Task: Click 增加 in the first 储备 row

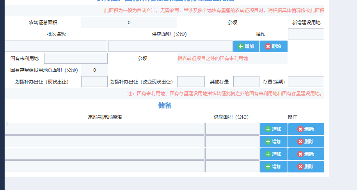Action: click(274, 129)
